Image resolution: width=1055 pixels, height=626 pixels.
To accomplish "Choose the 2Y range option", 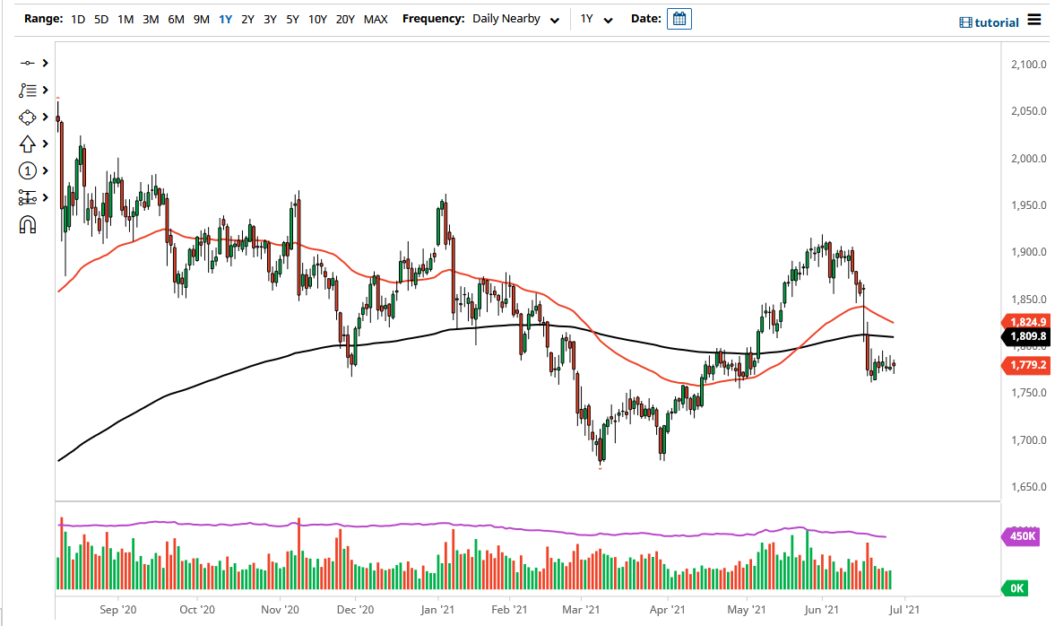I will tap(247, 20).
